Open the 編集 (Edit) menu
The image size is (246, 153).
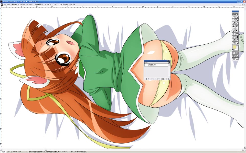(14, 5)
